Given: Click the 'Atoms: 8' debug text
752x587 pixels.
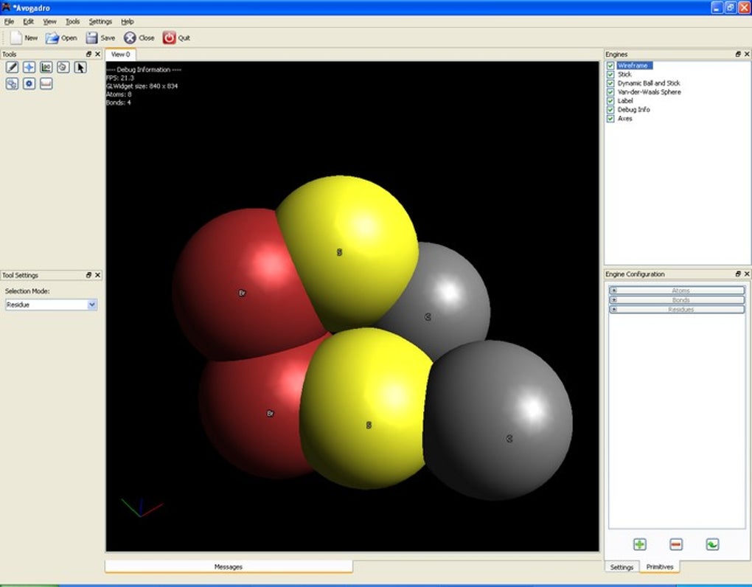Looking at the screenshot, I should pyautogui.click(x=119, y=94).
